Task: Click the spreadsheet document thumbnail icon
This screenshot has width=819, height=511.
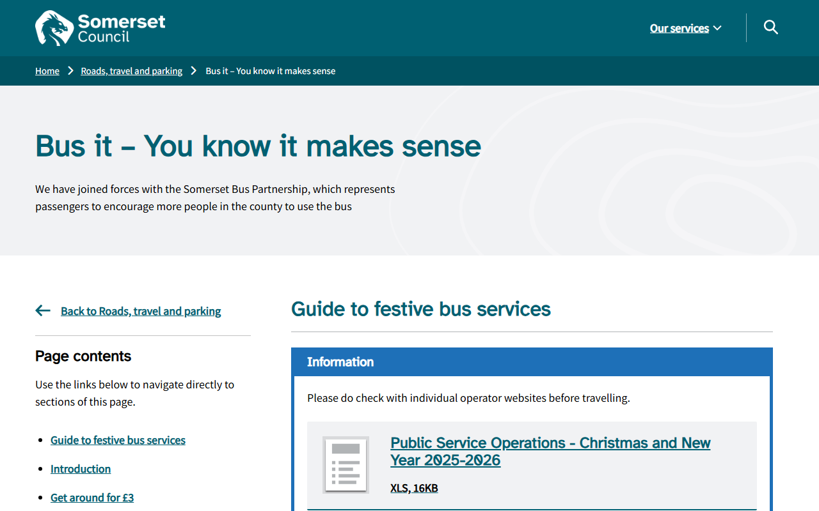Action: [x=346, y=465]
